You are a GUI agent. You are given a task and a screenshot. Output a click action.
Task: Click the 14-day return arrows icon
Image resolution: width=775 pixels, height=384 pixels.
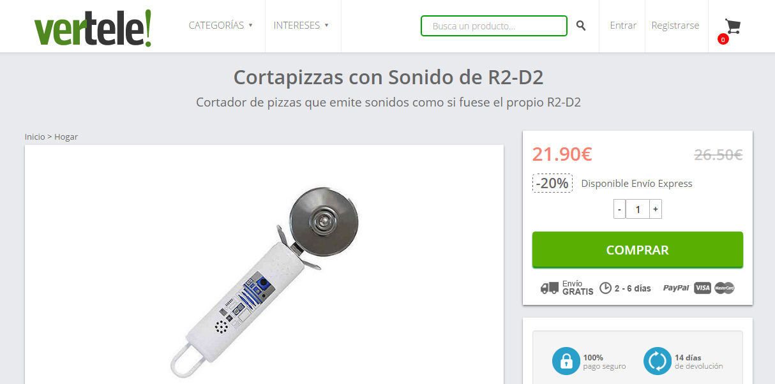(x=658, y=361)
